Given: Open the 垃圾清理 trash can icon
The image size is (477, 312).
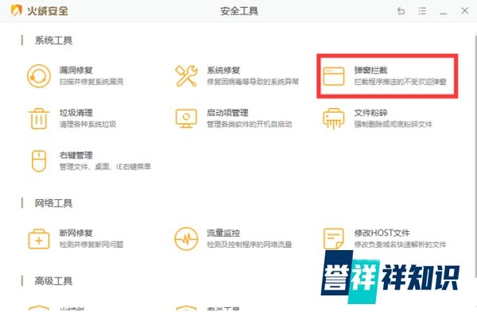Looking at the screenshot, I should point(39,118).
